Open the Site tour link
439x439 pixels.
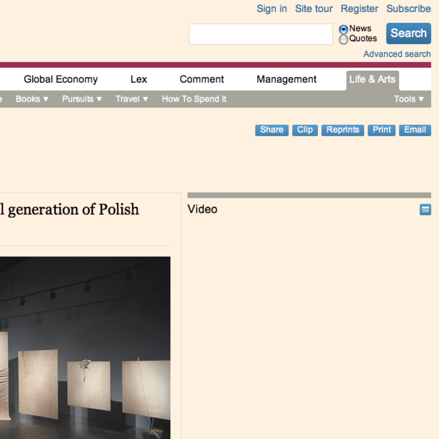pyautogui.click(x=314, y=9)
